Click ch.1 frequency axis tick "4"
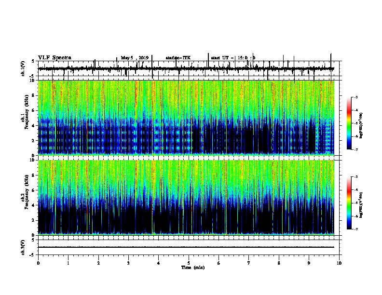 pyautogui.click(x=34, y=126)
